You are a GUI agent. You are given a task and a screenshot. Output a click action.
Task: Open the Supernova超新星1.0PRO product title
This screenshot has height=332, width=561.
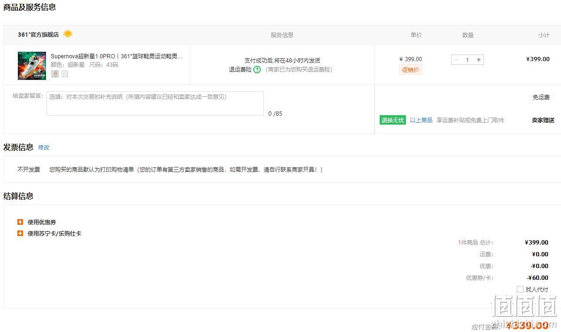(117, 56)
